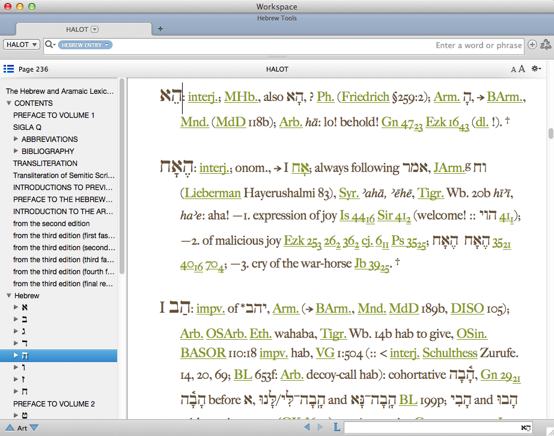Toggle the table of contents list icon

click(8, 69)
